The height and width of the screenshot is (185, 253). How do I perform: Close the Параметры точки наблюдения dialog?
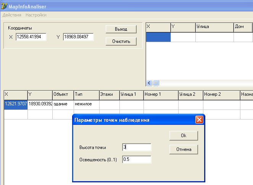(x=199, y=120)
